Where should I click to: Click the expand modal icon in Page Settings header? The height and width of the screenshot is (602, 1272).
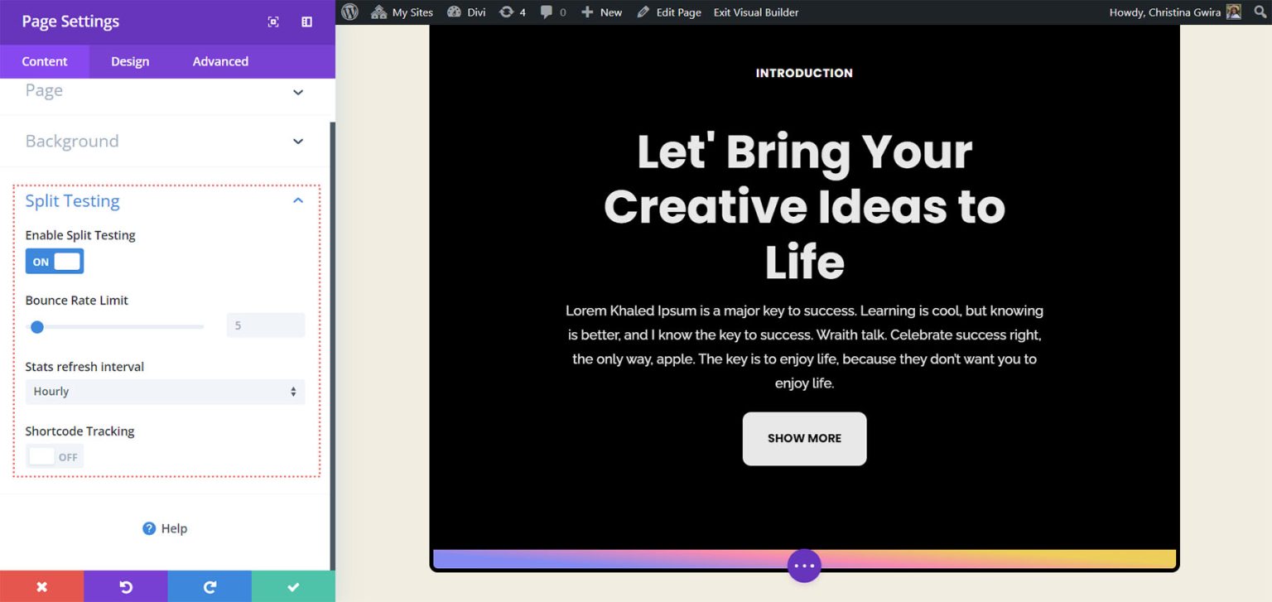coord(273,21)
